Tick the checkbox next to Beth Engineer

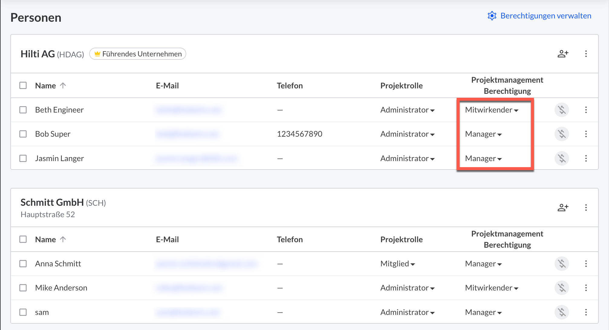[x=23, y=110]
